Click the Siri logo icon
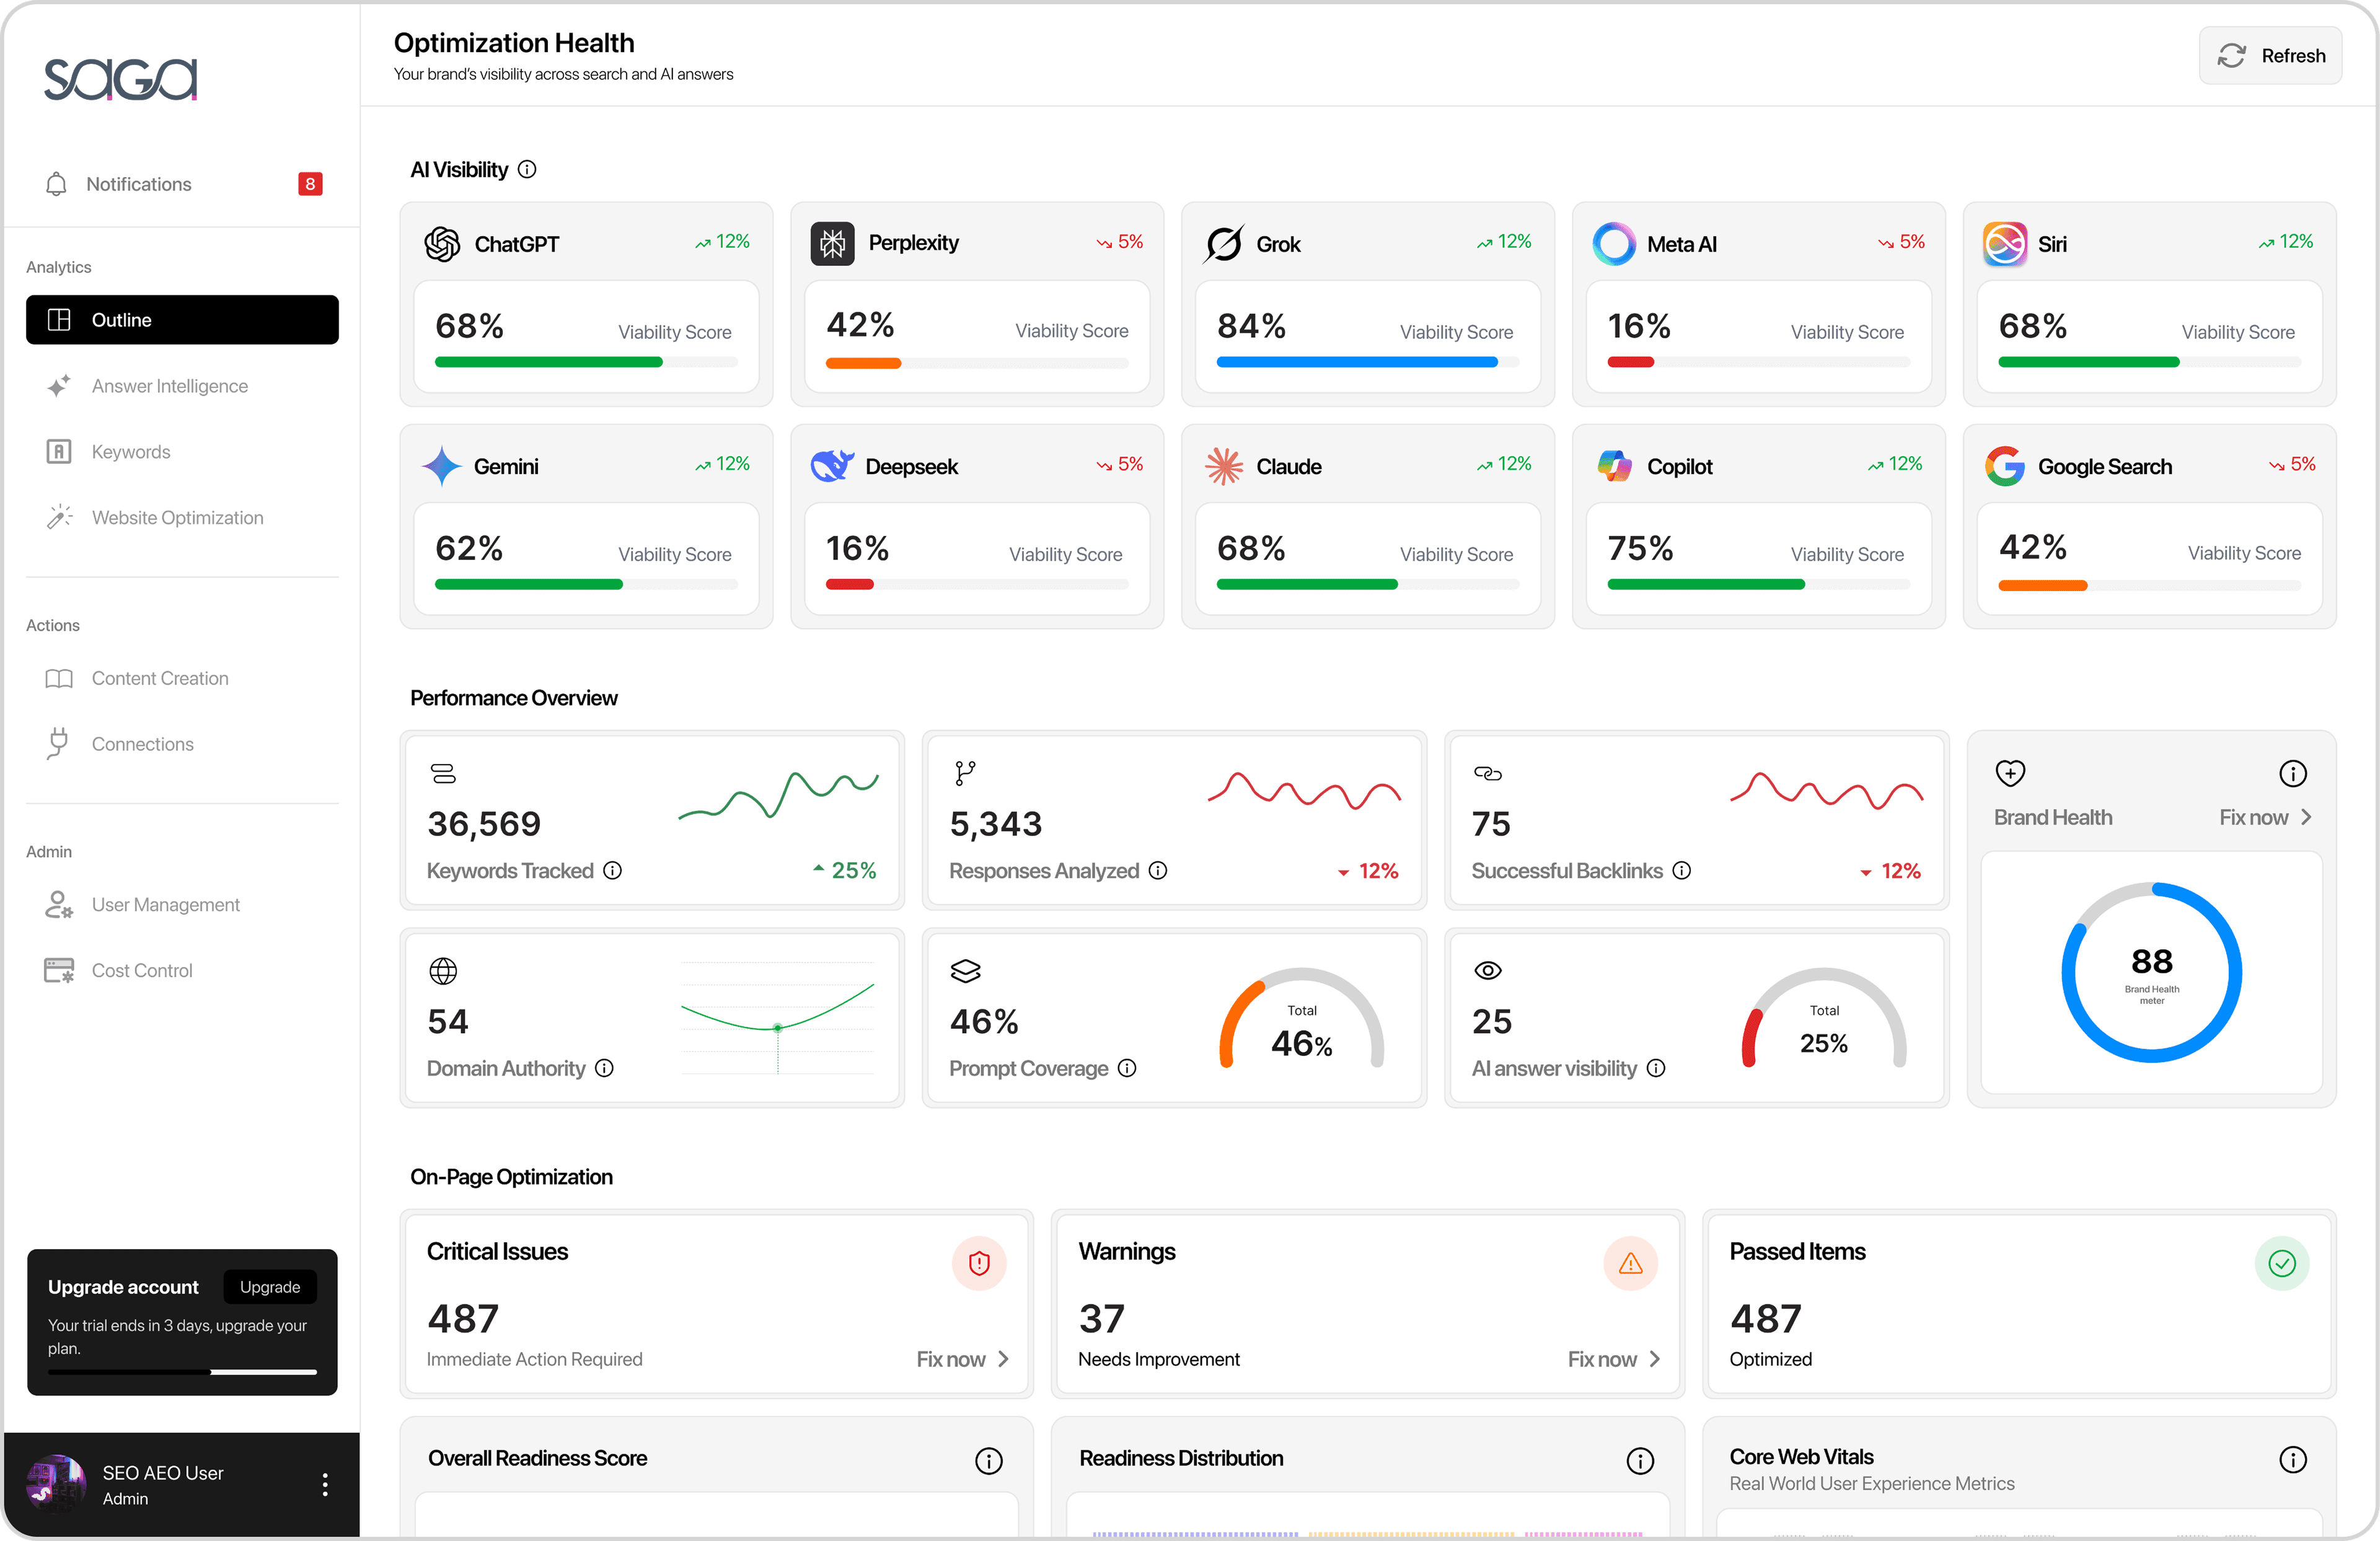 tap(2005, 244)
